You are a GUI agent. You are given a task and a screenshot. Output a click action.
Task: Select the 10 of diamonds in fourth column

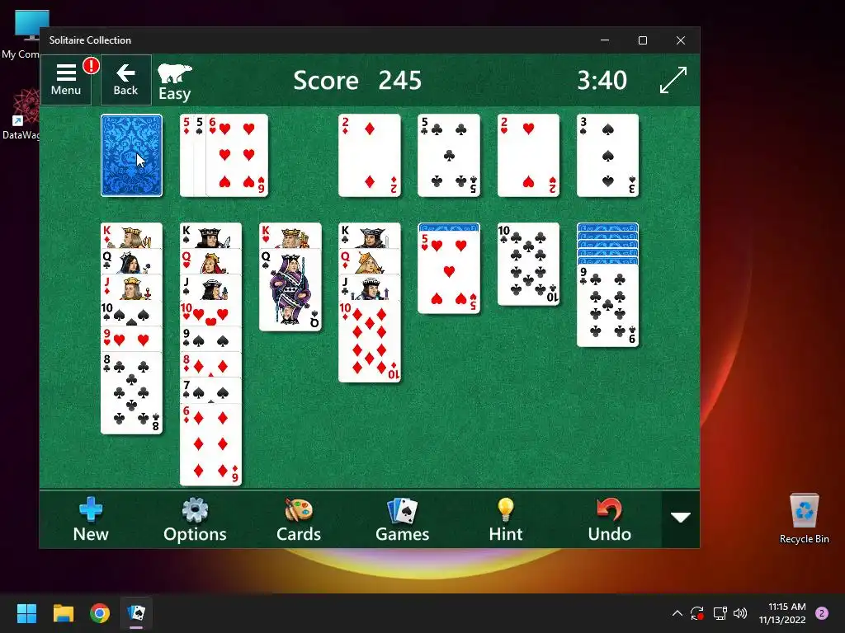click(370, 341)
